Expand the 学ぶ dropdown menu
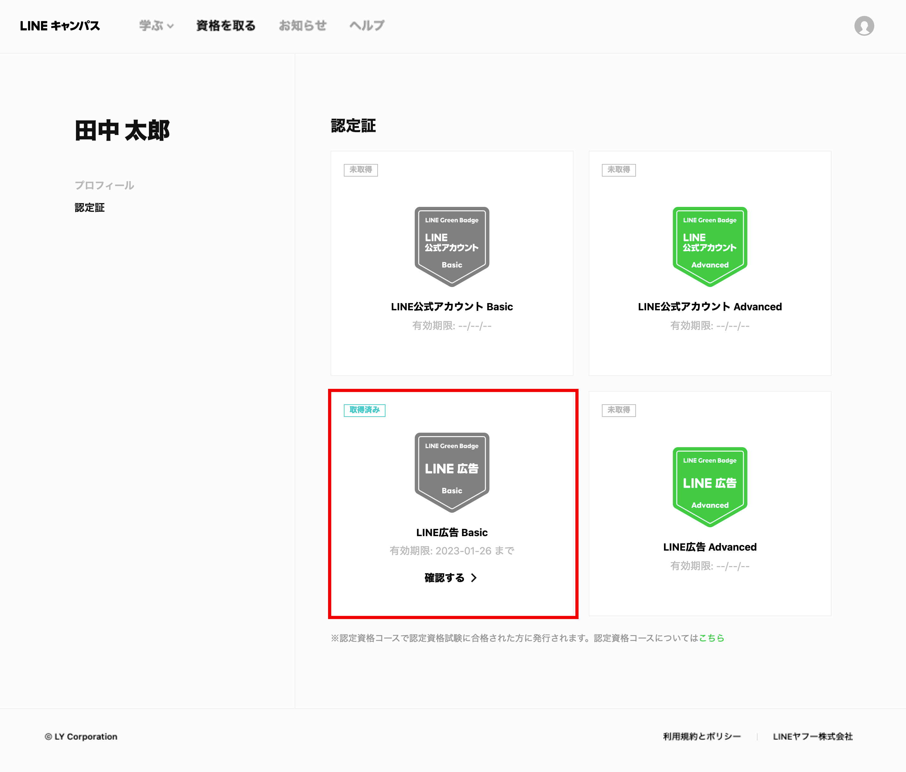 [156, 26]
